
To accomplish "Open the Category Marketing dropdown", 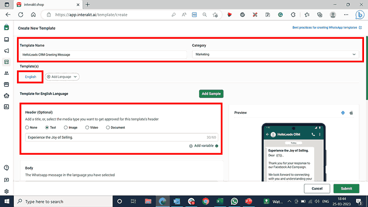I will click(275, 54).
